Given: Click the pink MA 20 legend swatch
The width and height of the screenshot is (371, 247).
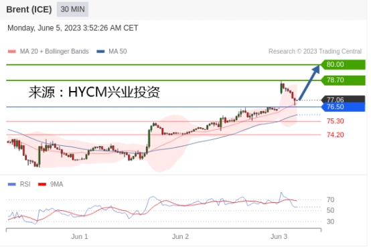Looking at the screenshot, I should point(12,52).
